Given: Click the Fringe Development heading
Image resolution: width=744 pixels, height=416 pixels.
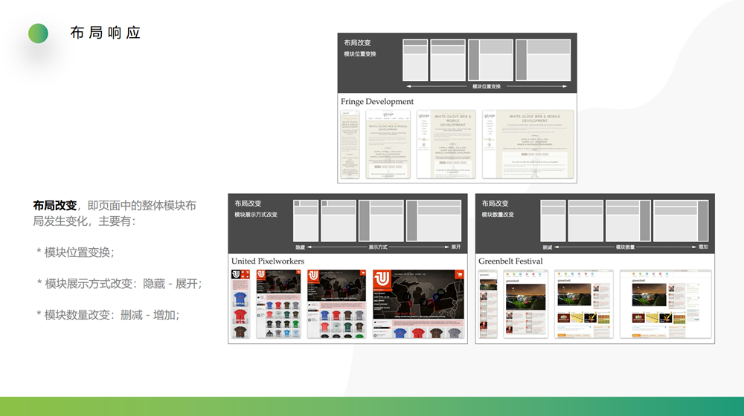Looking at the screenshot, I should coord(377,102).
